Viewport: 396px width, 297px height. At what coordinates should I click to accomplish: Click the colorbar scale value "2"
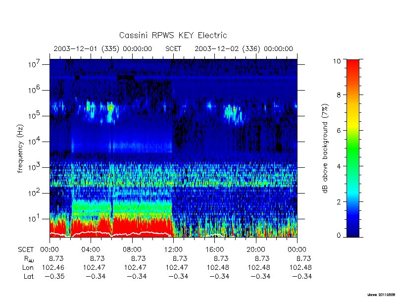tap(339, 202)
